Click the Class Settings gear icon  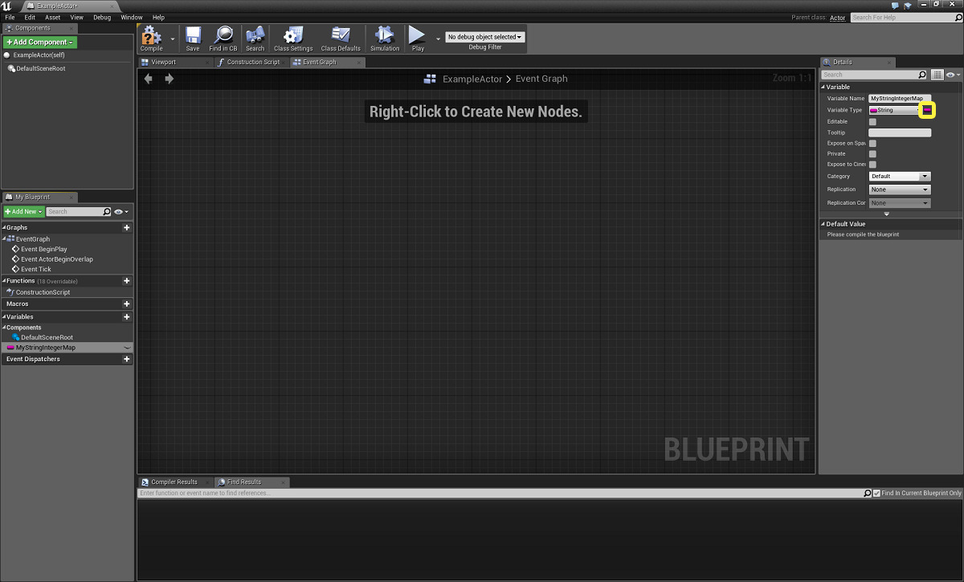click(293, 36)
